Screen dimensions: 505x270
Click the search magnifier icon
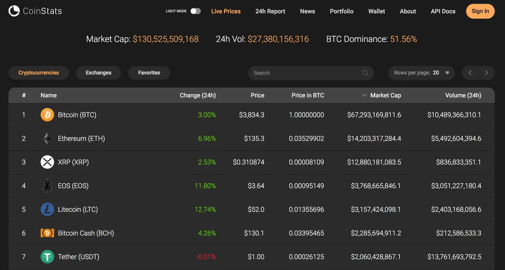(365, 73)
